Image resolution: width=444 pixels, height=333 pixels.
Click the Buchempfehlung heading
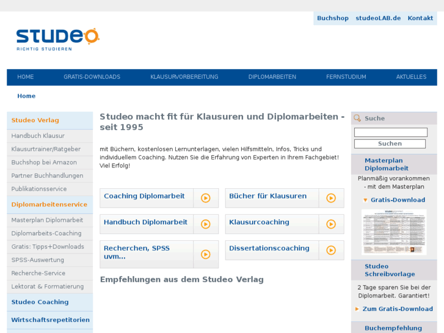393,328
